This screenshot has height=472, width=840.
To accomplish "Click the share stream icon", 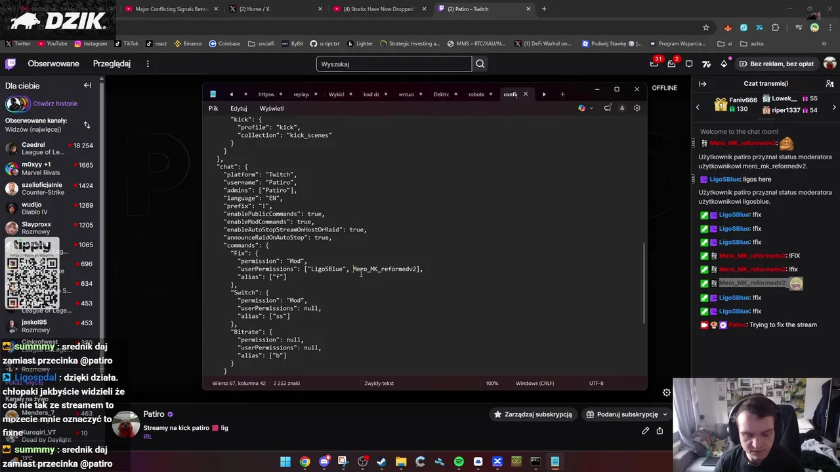I will (x=660, y=431).
